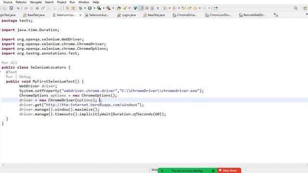Image resolution: width=308 pixels, height=173 pixels.
Task: Click the icon right of the Save icon
Action: 18,8
